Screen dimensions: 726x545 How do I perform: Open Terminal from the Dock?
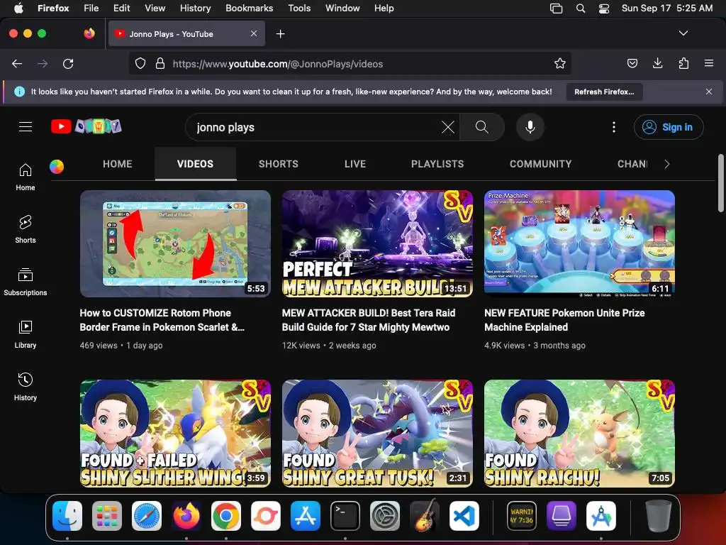[345, 516]
